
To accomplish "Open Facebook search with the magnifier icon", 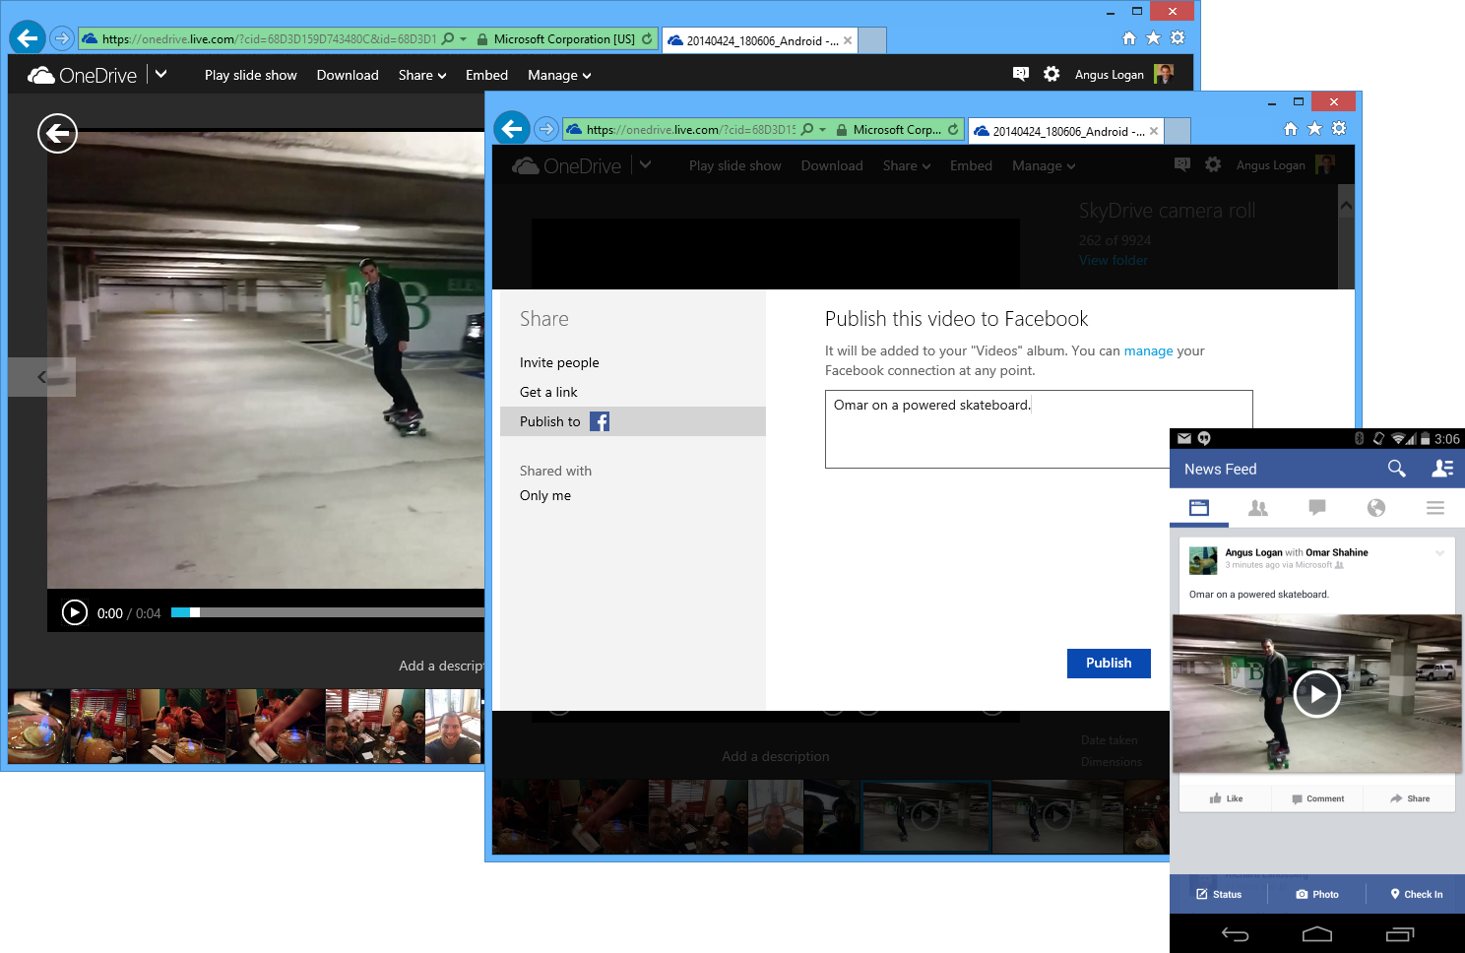I will [x=1397, y=469].
